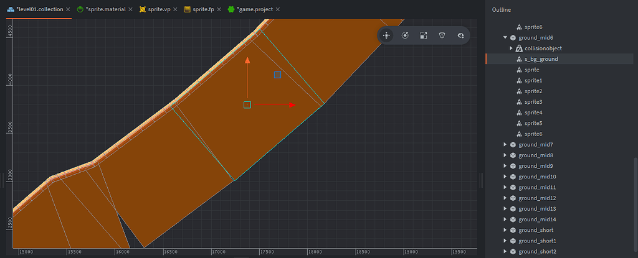Expand the ground_mid7 tree node
This screenshot has height=258, width=638.
click(x=505, y=145)
